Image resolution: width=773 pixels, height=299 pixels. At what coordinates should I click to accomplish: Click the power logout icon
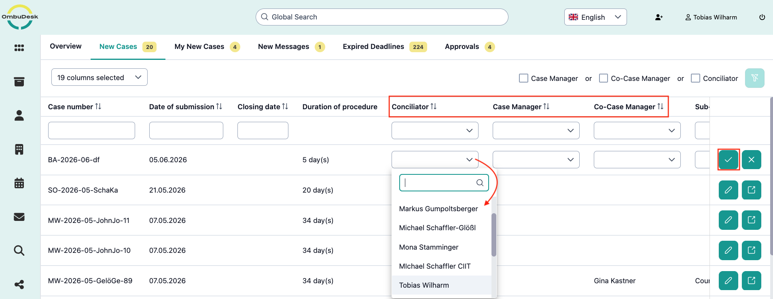[x=762, y=17]
